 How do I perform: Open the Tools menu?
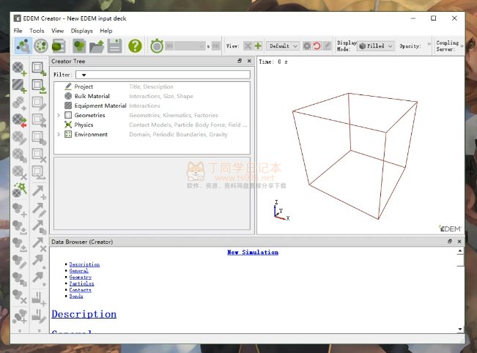click(x=37, y=31)
